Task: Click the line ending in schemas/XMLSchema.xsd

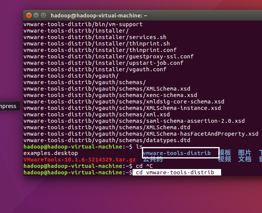Action: tap(107, 89)
